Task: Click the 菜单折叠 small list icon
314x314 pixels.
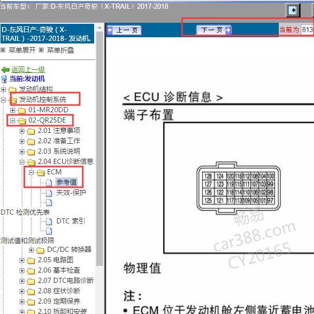Action: click(41, 50)
